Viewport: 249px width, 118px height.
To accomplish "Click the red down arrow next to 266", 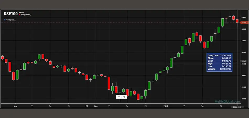I will (x=19, y=15).
